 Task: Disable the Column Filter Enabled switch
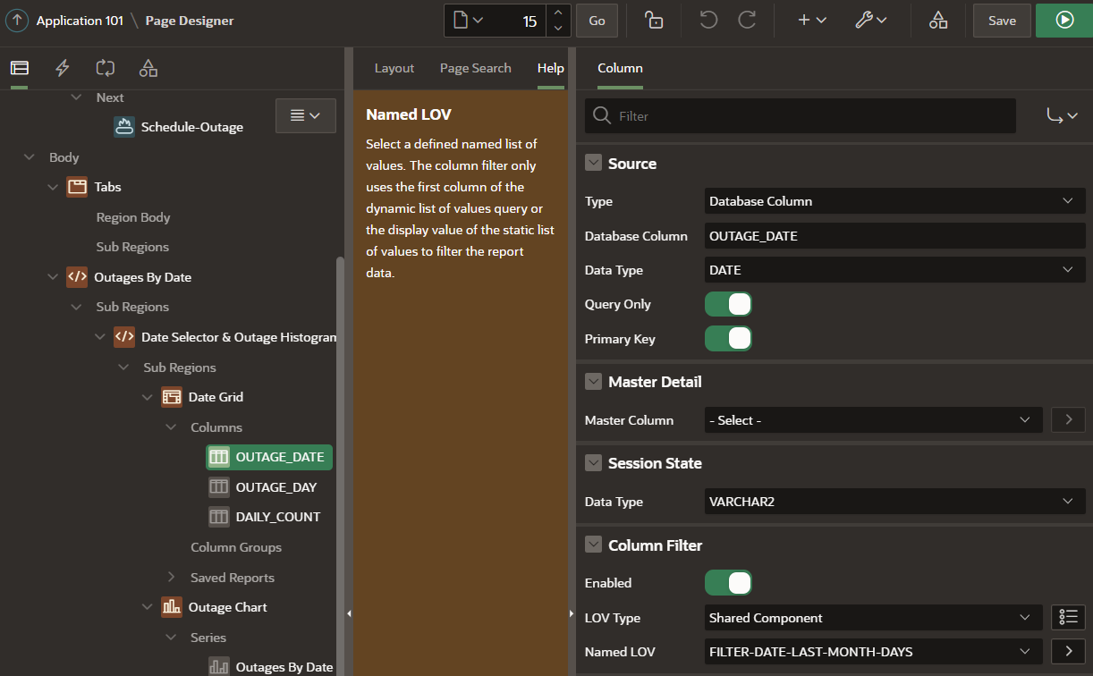728,583
